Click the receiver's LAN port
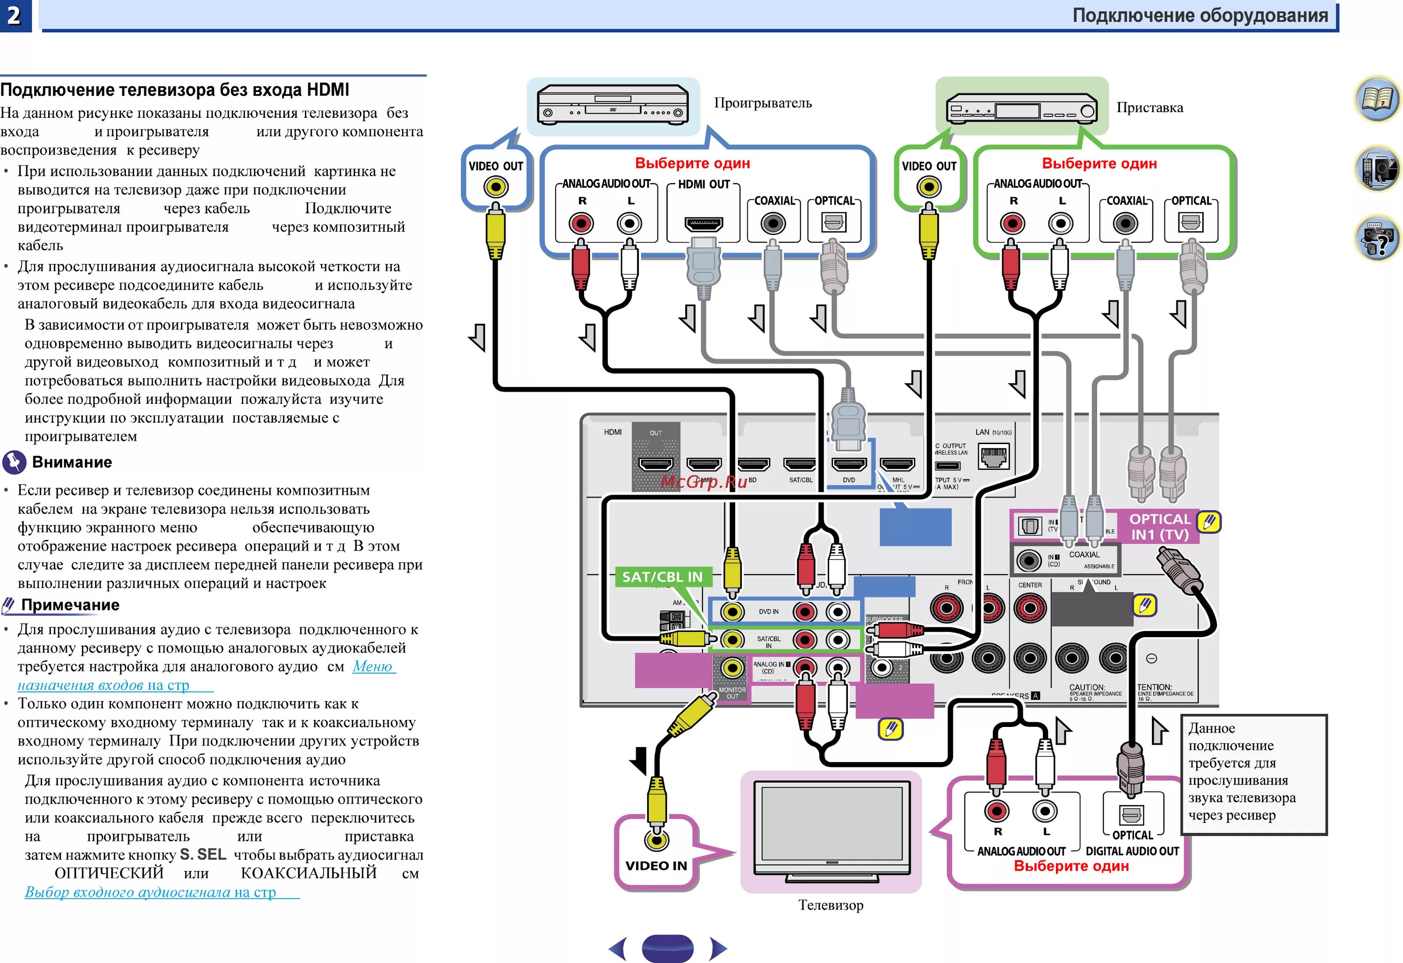 tap(994, 457)
